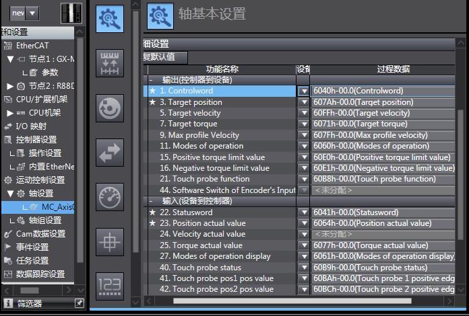Click the large axis basic settings header icon

(160, 16)
